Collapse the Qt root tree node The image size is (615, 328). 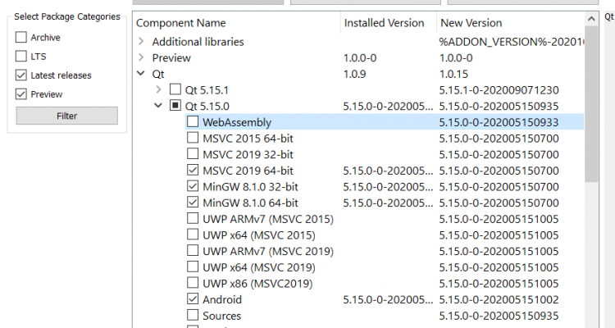tap(141, 73)
